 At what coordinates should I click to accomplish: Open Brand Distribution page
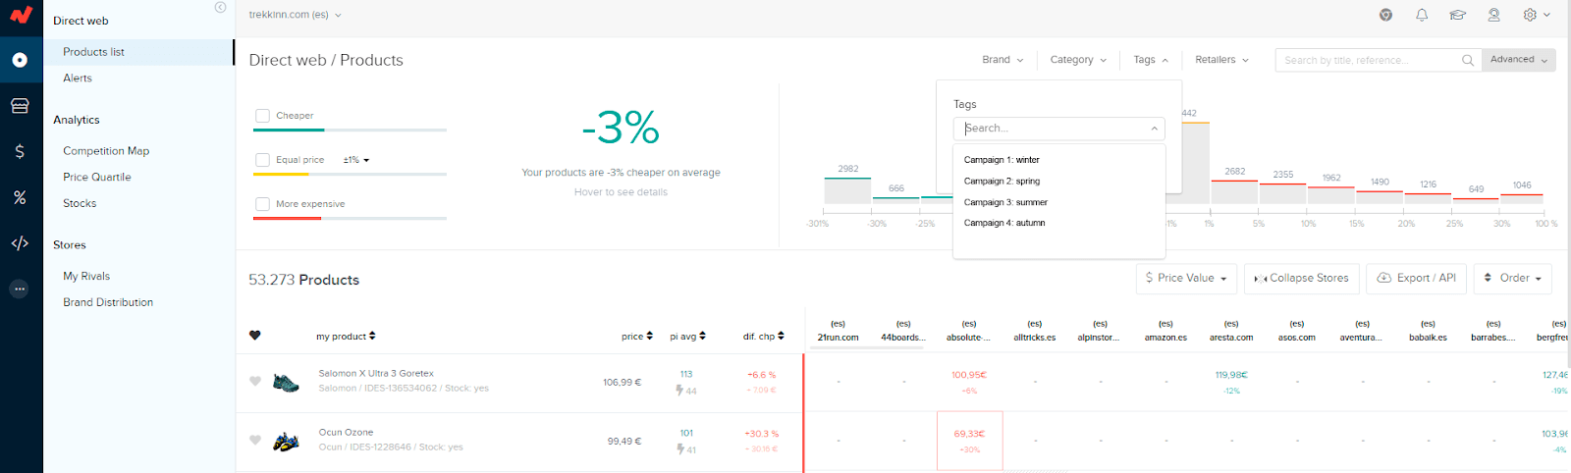(108, 303)
